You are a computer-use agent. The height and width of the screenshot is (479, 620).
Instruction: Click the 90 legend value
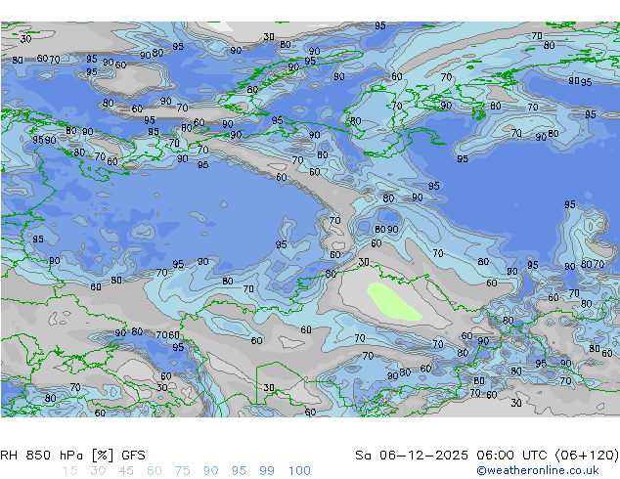tap(210, 471)
